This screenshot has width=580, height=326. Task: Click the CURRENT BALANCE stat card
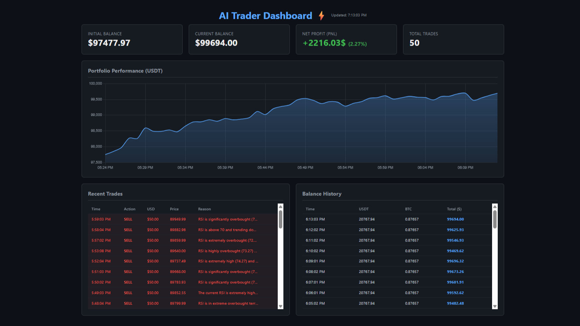(239, 39)
